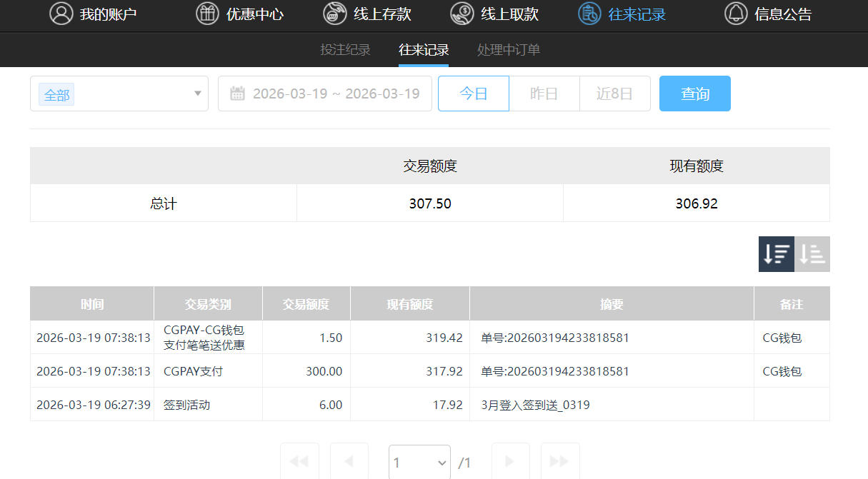Screen dimensions: 868x479
Task: Click the next page arrow button
Action: pyautogui.click(x=510, y=463)
